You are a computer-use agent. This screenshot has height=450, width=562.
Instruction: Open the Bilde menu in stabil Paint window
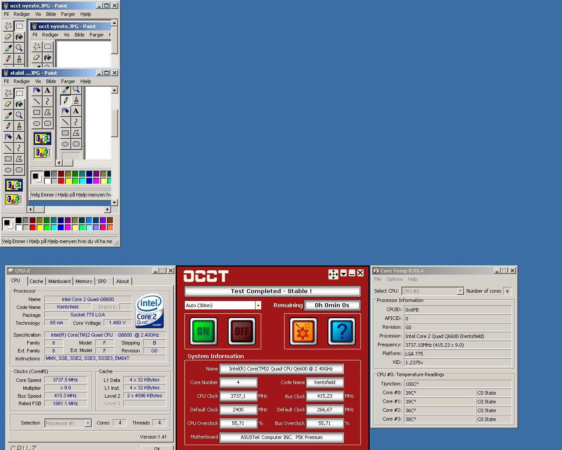click(x=51, y=81)
